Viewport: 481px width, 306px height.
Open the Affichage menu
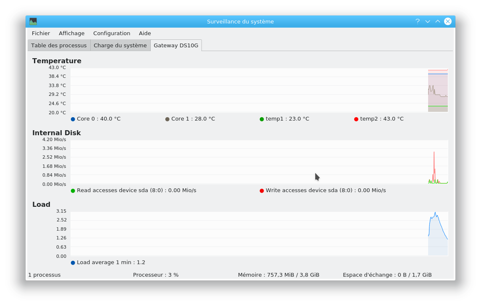coord(71,33)
